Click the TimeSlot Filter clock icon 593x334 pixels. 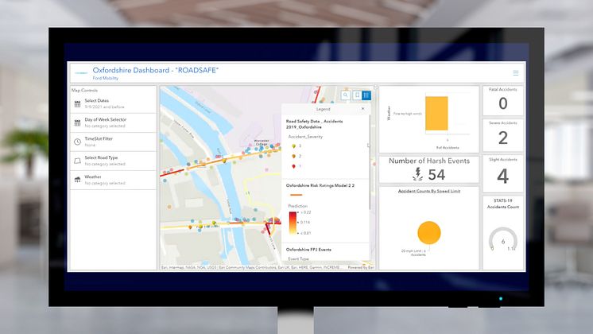click(78, 142)
